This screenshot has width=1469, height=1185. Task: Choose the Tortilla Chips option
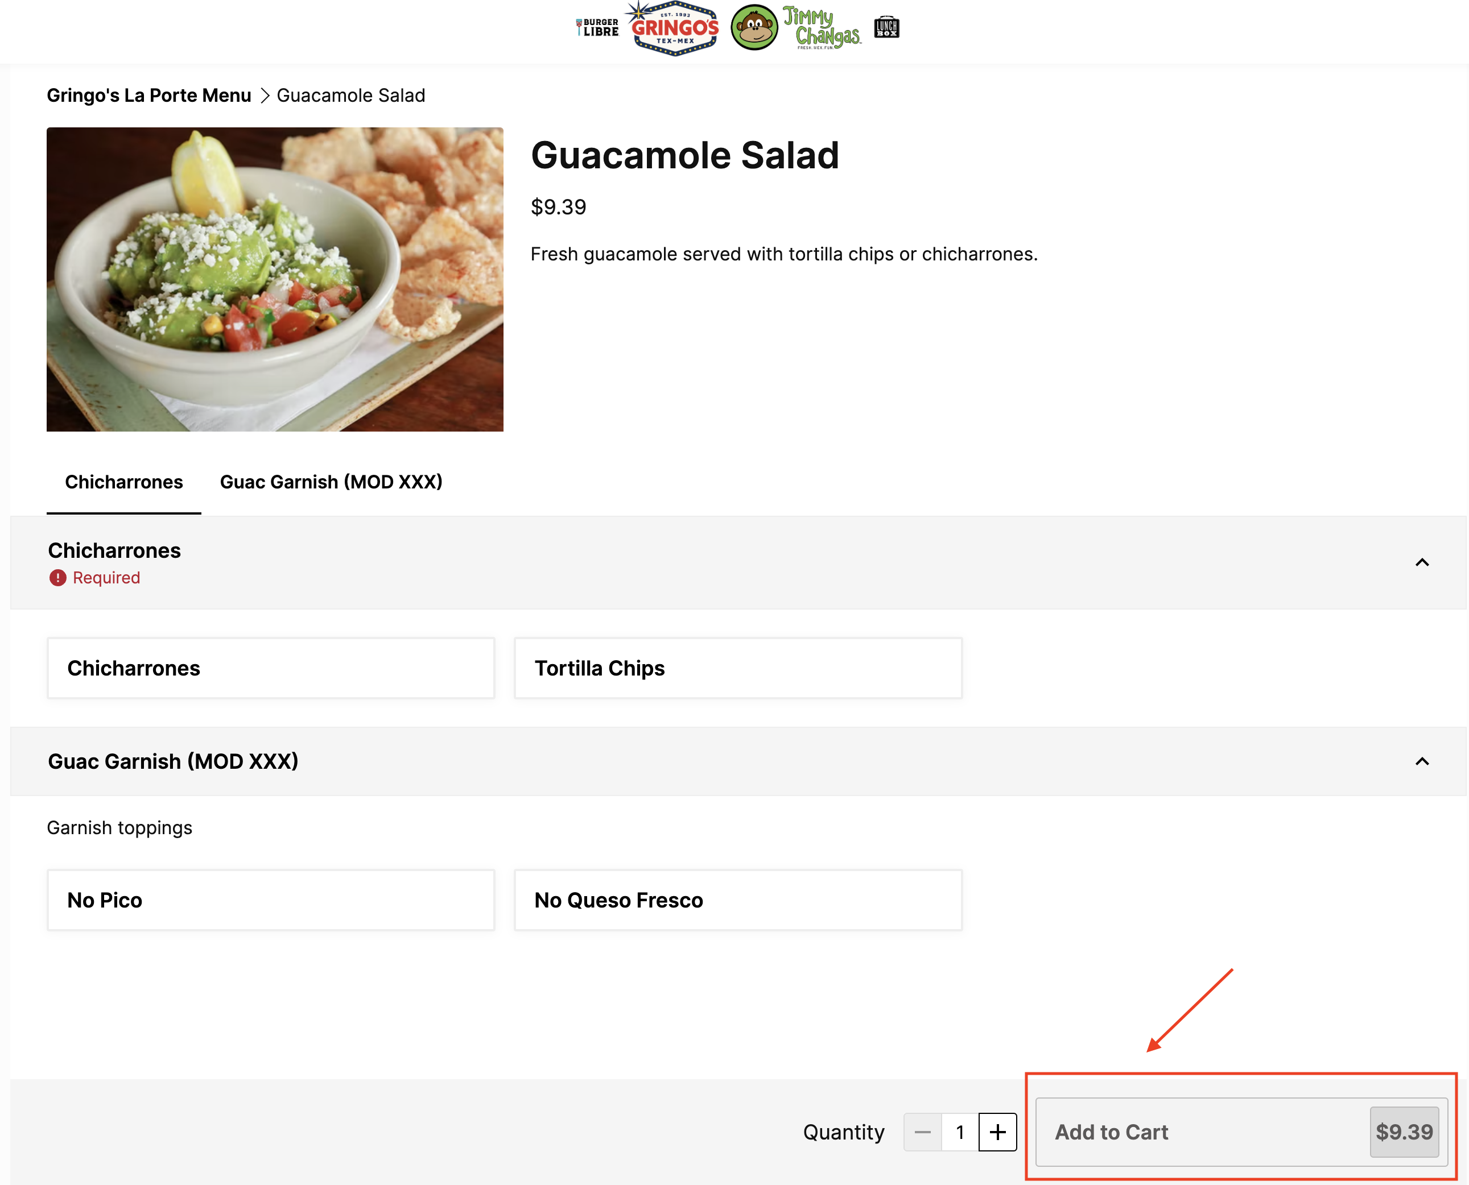point(738,668)
